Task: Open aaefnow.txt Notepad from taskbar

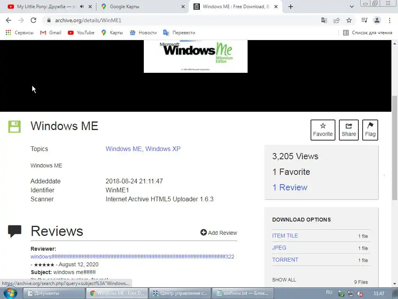Action: click(x=243, y=293)
